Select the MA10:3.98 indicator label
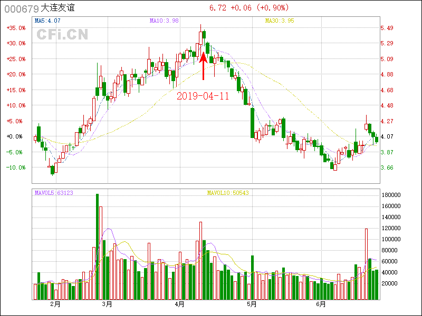This screenshot has width=422, height=316. (164, 21)
